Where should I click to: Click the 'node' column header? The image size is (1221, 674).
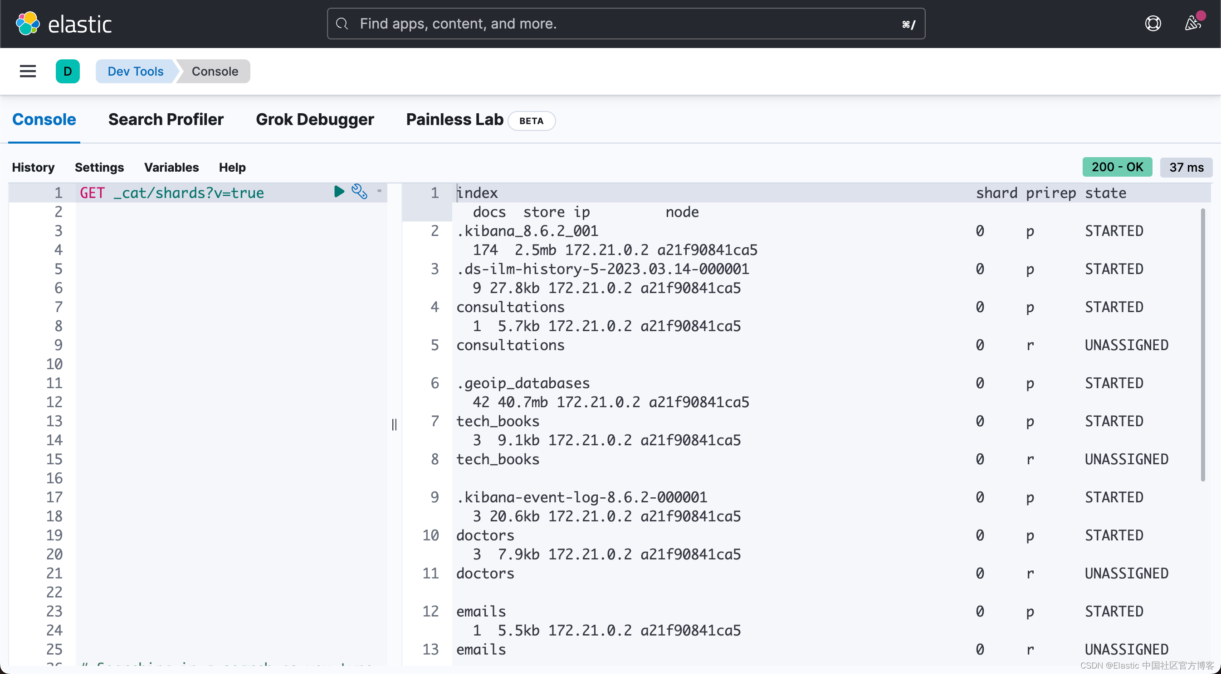click(682, 212)
